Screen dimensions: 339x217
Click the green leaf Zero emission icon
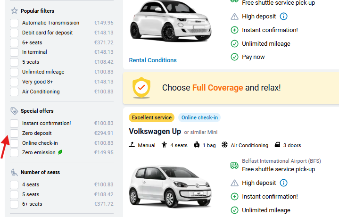click(x=60, y=152)
